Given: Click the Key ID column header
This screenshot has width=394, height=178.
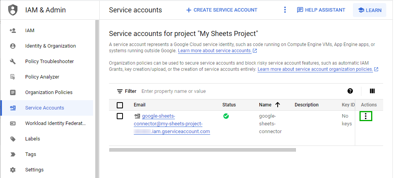Looking at the screenshot, I should point(348,105).
